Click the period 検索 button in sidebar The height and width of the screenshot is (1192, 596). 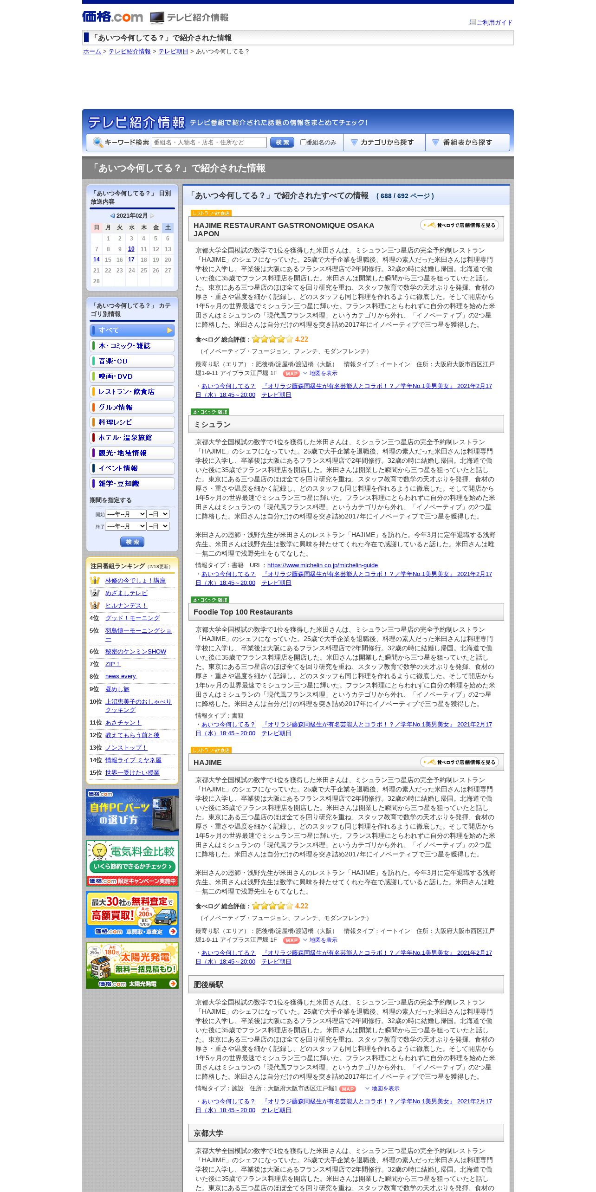(x=132, y=542)
